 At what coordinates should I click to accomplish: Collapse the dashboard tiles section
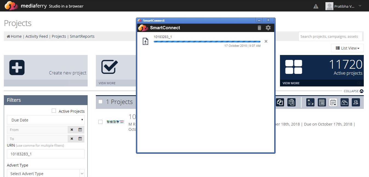coord(354,91)
